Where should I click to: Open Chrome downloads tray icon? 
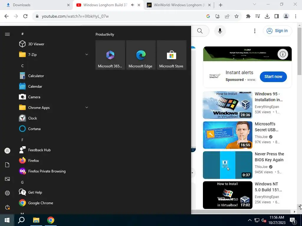click(267, 16)
